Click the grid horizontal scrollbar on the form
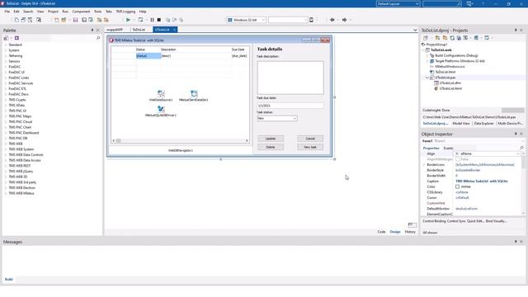Viewport: 528px width, 297px height. pos(180,141)
